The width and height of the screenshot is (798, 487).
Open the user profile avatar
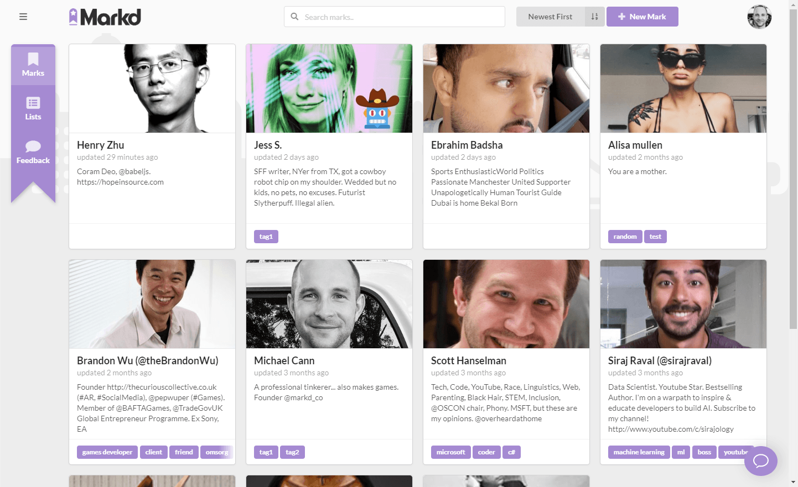pyautogui.click(x=759, y=17)
